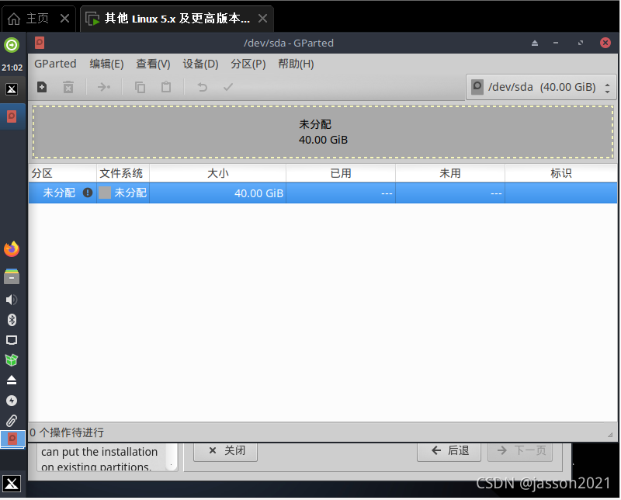Click the Bluetooth panel icon
This screenshot has width=621, height=500.
[12, 320]
